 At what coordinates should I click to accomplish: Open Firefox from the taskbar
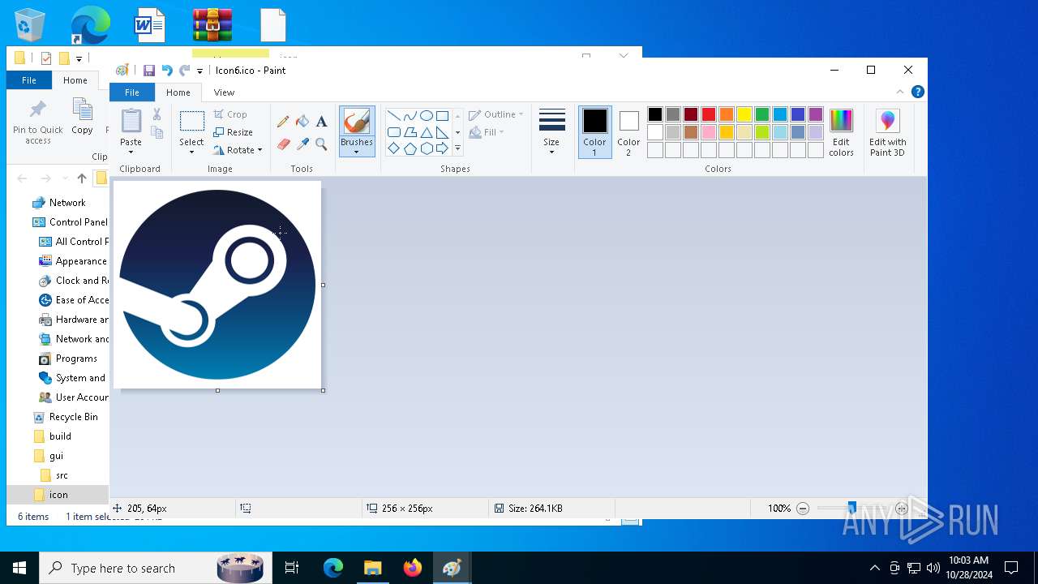click(413, 568)
